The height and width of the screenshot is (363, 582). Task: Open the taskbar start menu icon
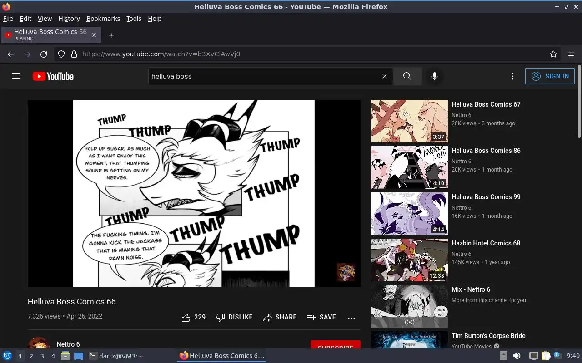[x=7, y=356]
